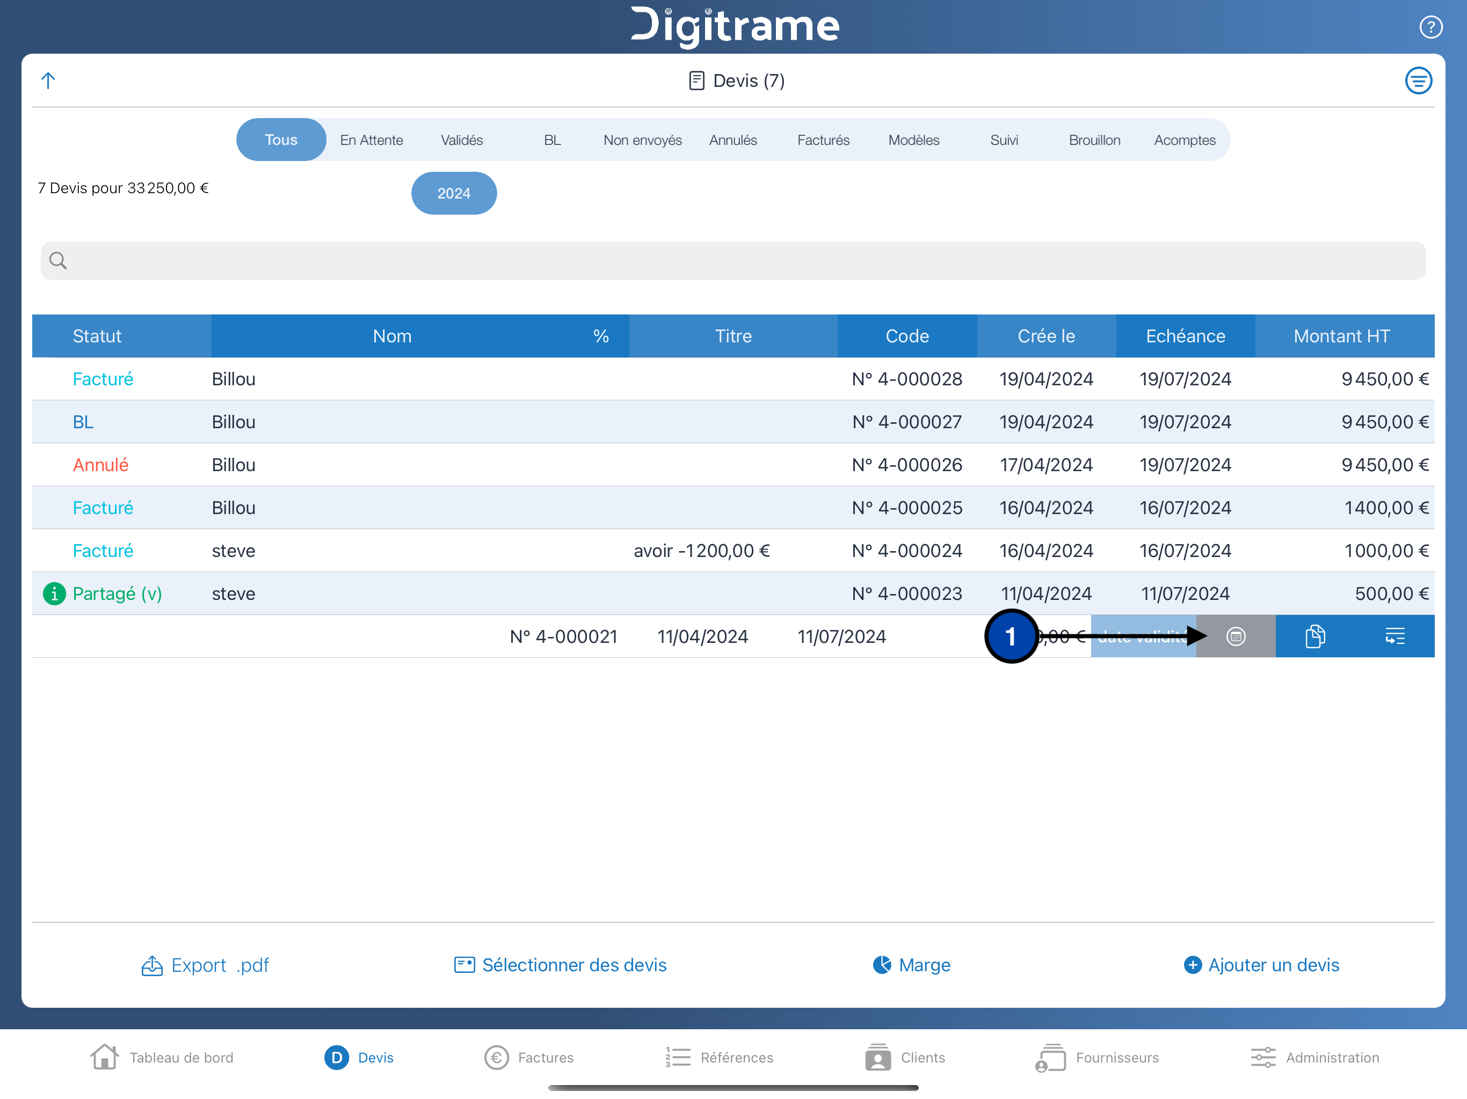Tap green info icon beside Partagé (v)
The image size is (1467, 1099).
54,594
